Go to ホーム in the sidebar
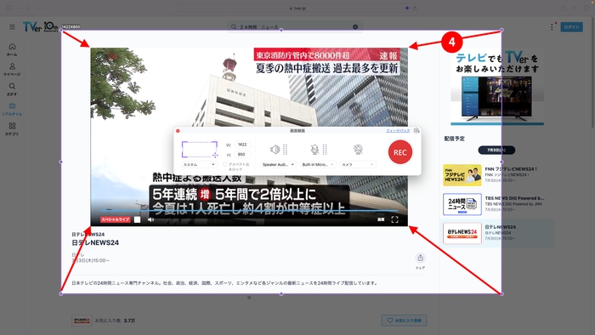 pos(12,49)
